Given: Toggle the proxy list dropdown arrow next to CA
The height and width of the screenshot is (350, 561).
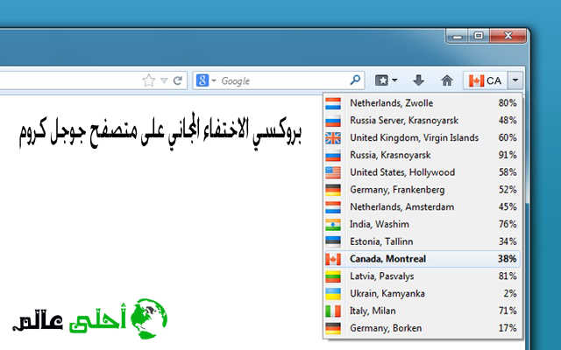Looking at the screenshot, I should (x=515, y=80).
